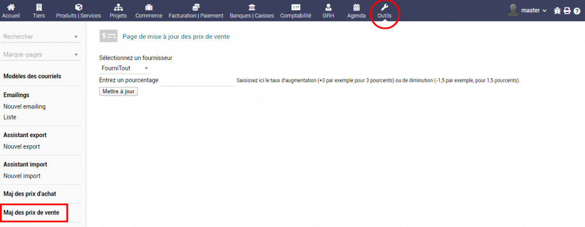
Task: Open the Comptabilité module icon
Action: (x=296, y=7)
